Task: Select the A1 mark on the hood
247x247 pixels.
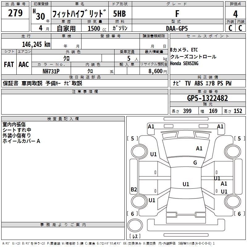Action: [x=199, y=149]
